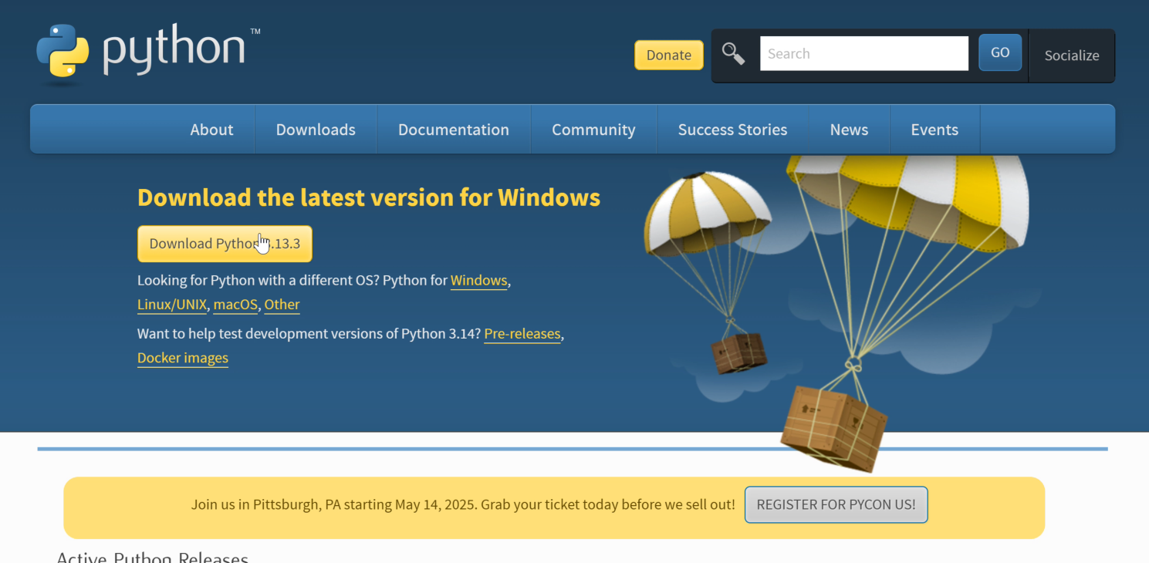Click the Donate button
The height and width of the screenshot is (563, 1149).
(669, 55)
